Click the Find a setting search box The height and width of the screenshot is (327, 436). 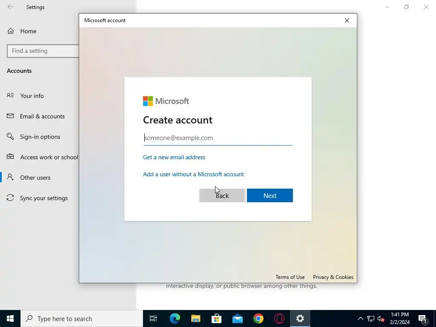point(43,51)
